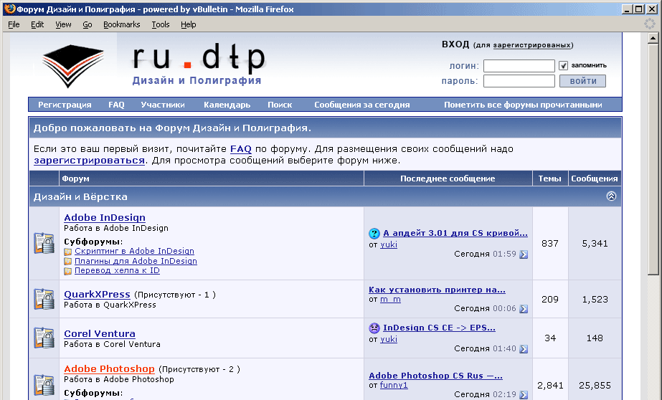Open the File menu
Screen dimensions: 662x400
click(14, 24)
